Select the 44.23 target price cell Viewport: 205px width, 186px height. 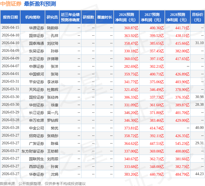(199, 174)
